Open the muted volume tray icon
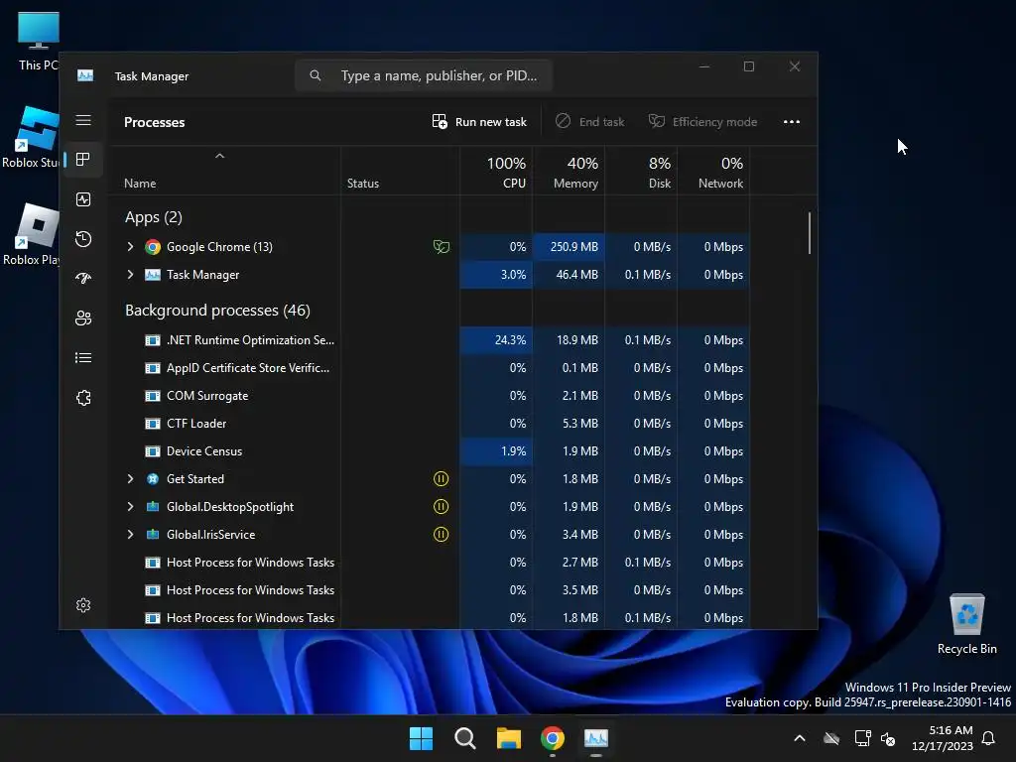1016x762 pixels. click(x=888, y=738)
